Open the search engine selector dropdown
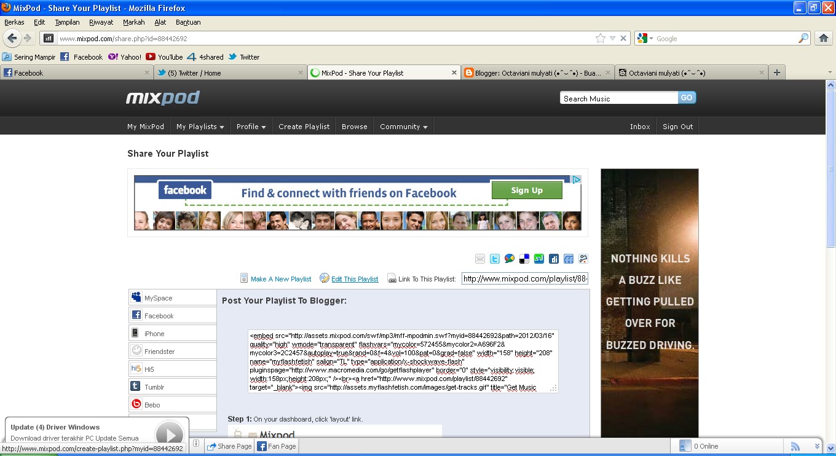This screenshot has width=836, height=456. pyautogui.click(x=645, y=38)
